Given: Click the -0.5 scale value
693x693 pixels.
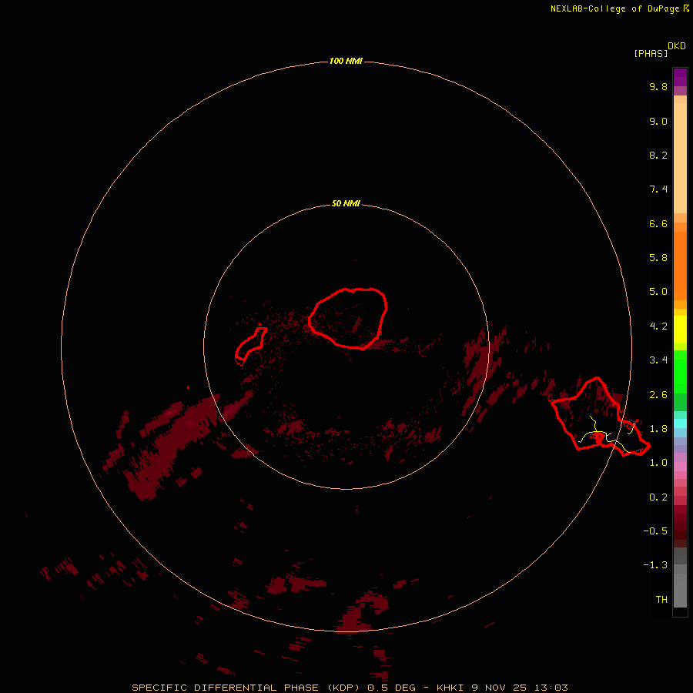Looking at the screenshot, I should [x=655, y=531].
